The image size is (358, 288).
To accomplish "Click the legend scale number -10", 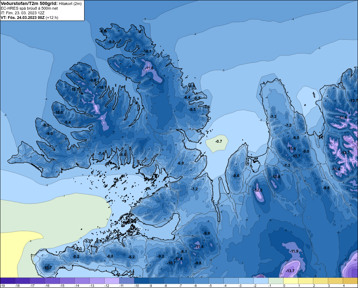I will [136, 286].
